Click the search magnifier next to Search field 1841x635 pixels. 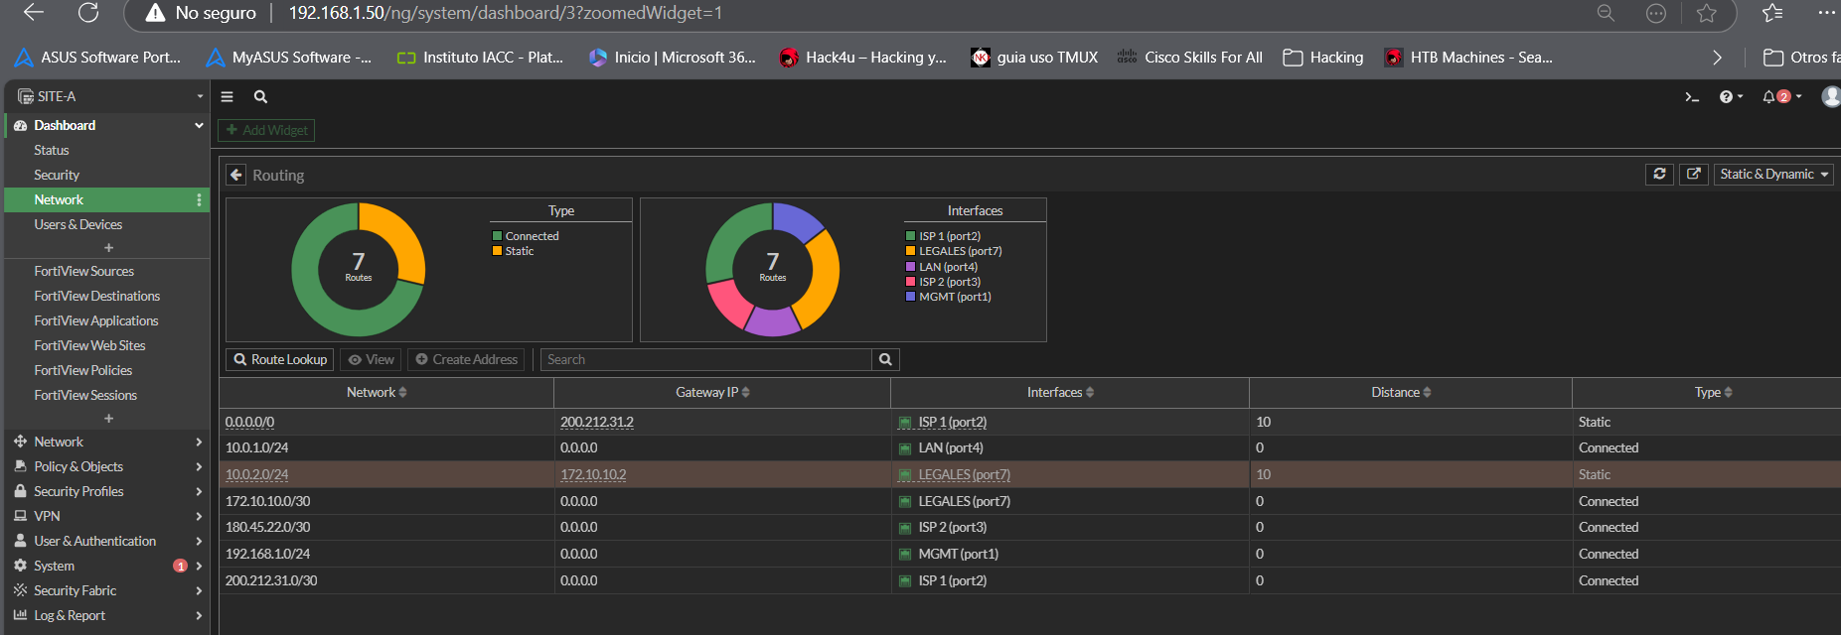[x=885, y=360]
